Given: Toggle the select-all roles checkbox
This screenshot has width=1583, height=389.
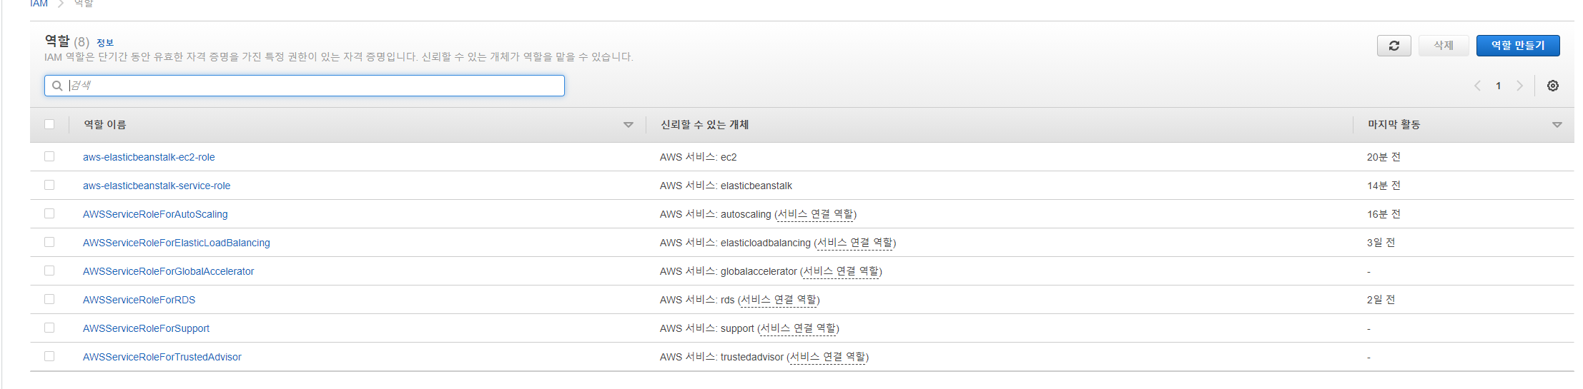Looking at the screenshot, I should pyautogui.click(x=49, y=124).
